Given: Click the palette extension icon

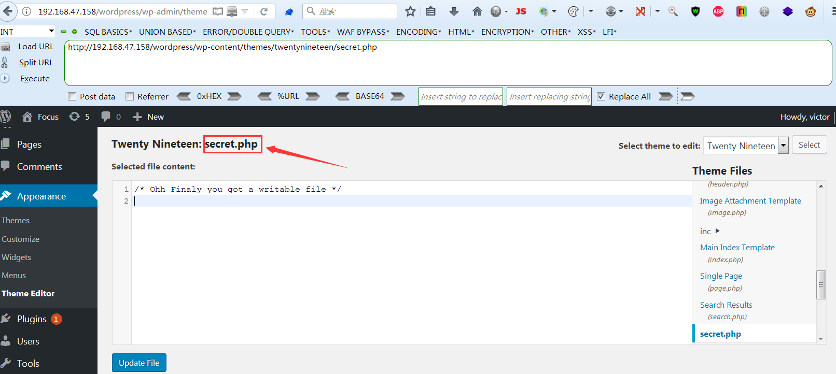Looking at the screenshot, I should 573,11.
